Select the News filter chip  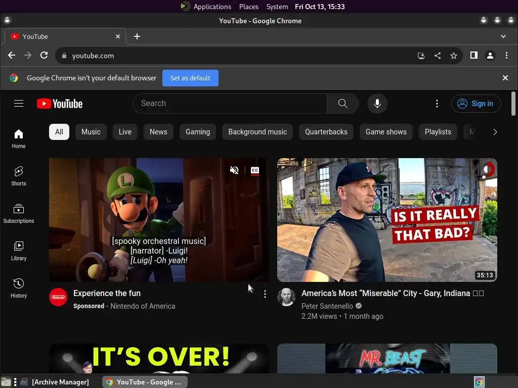coord(158,132)
